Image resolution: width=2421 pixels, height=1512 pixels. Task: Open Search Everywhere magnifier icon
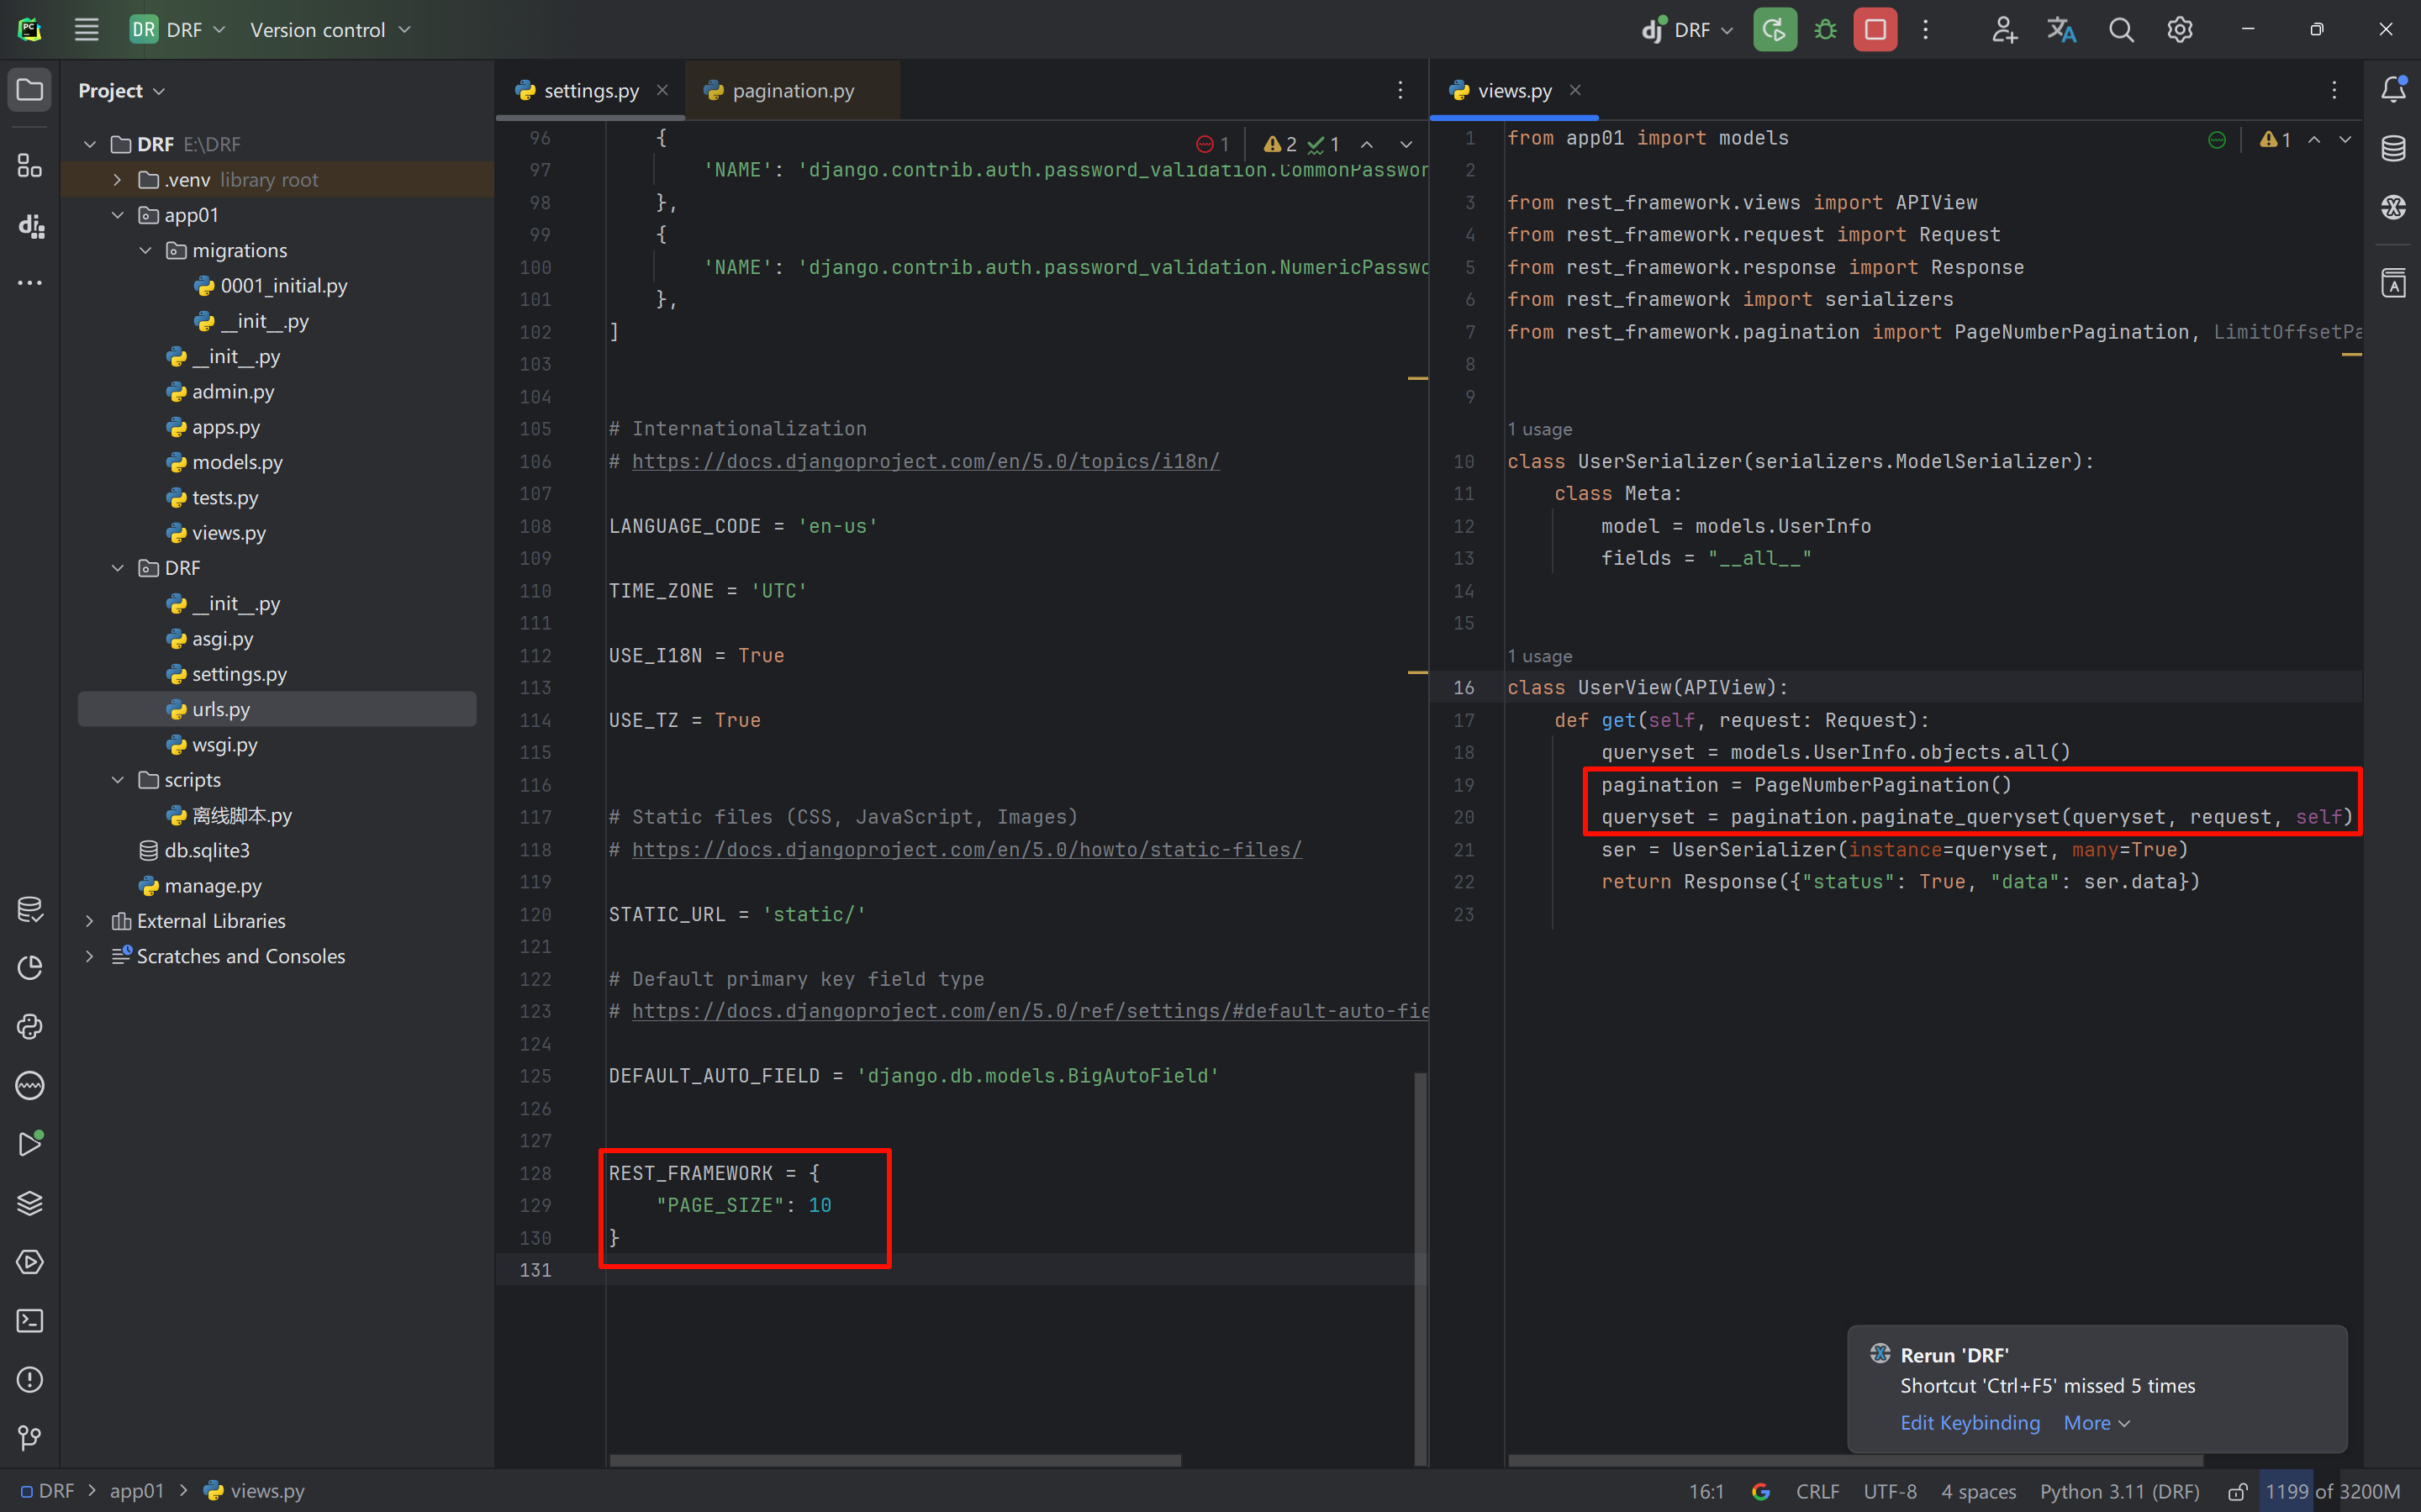pos(2120,30)
